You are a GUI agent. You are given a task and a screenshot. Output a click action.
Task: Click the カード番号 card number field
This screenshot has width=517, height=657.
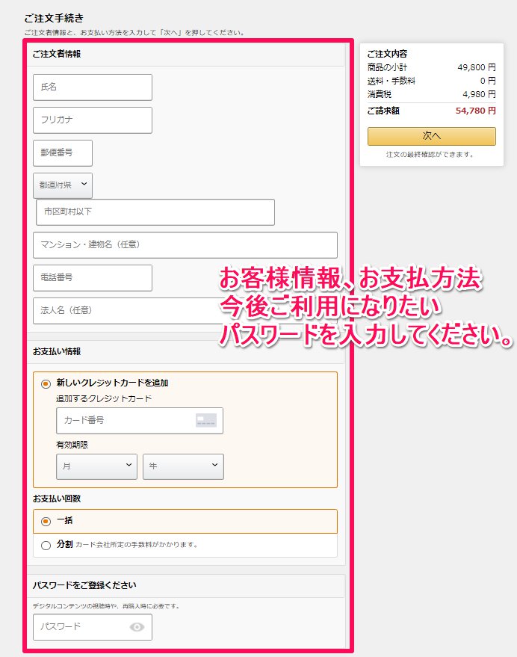coord(140,421)
